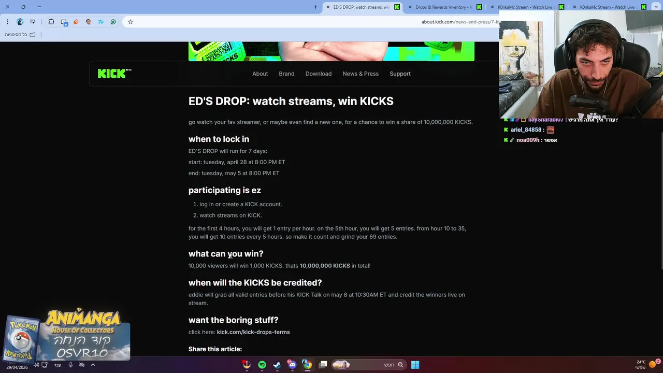Click the face avatar extension icon
663x373 pixels.
pos(89,22)
